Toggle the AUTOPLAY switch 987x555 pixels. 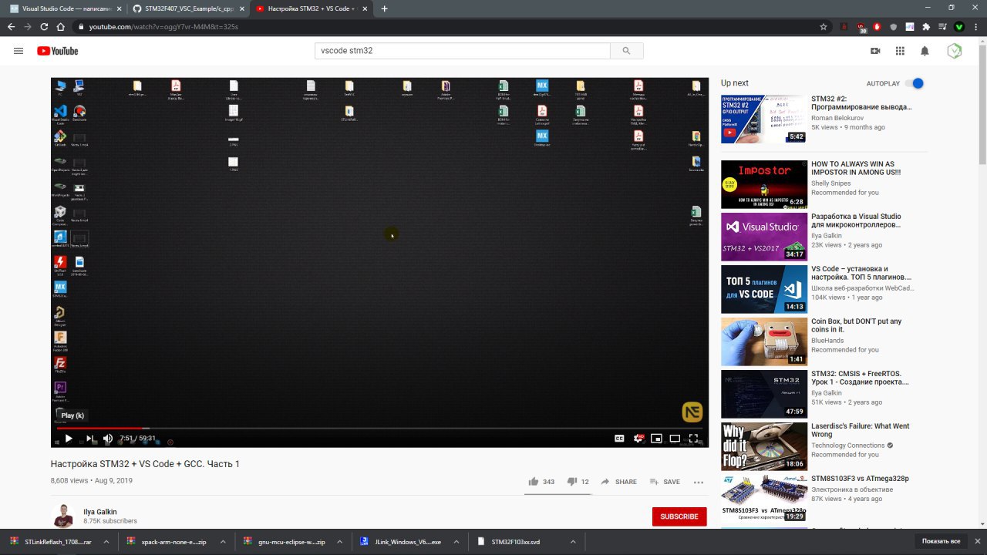point(914,83)
